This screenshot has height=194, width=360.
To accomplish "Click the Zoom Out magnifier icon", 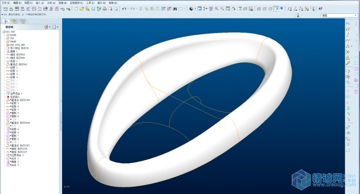I will (222, 9).
